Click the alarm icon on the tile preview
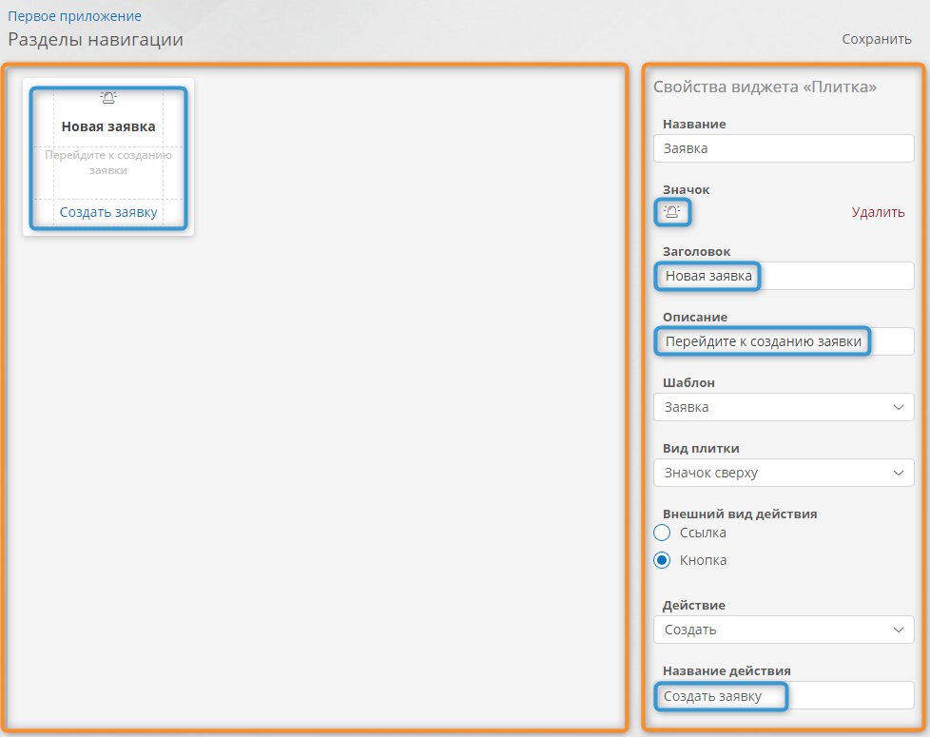The width and height of the screenshot is (930, 737). tap(108, 98)
